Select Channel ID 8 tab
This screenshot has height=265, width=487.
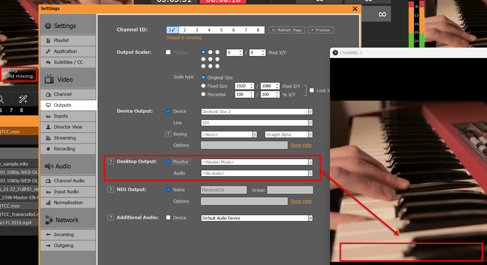click(258, 30)
